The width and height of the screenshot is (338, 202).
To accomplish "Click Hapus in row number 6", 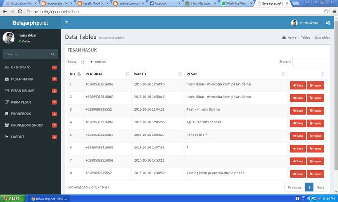I will (315, 148).
